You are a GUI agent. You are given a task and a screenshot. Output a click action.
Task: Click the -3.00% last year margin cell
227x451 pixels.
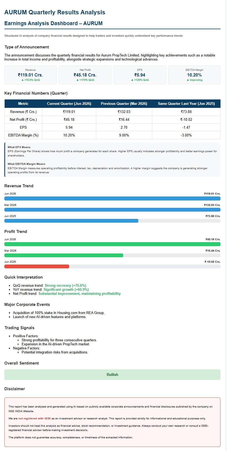click(x=186, y=135)
